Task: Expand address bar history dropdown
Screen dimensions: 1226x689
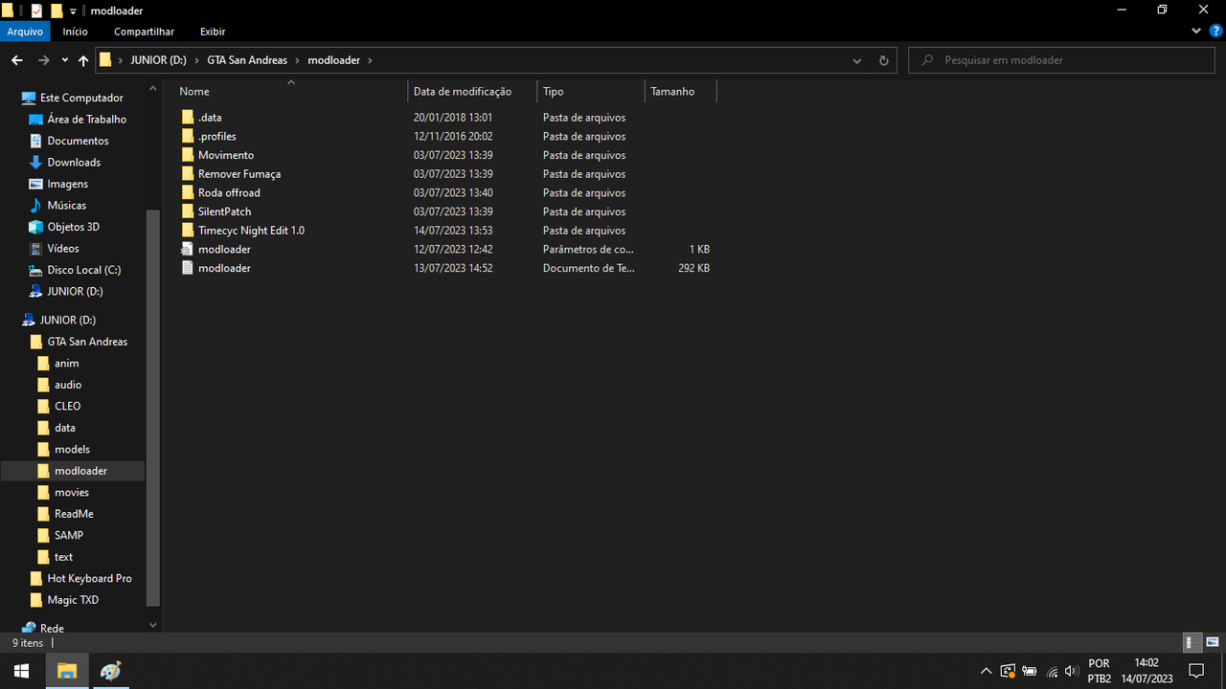Action: click(857, 60)
